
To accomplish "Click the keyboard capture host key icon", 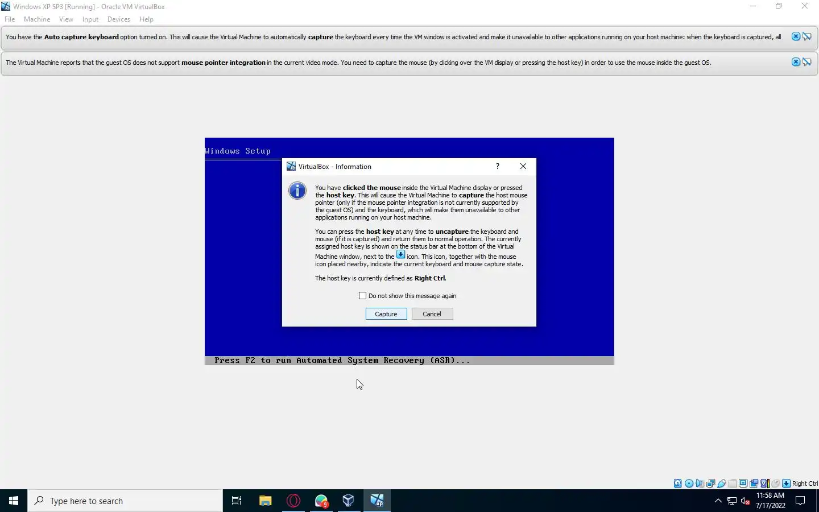I will [786, 484].
